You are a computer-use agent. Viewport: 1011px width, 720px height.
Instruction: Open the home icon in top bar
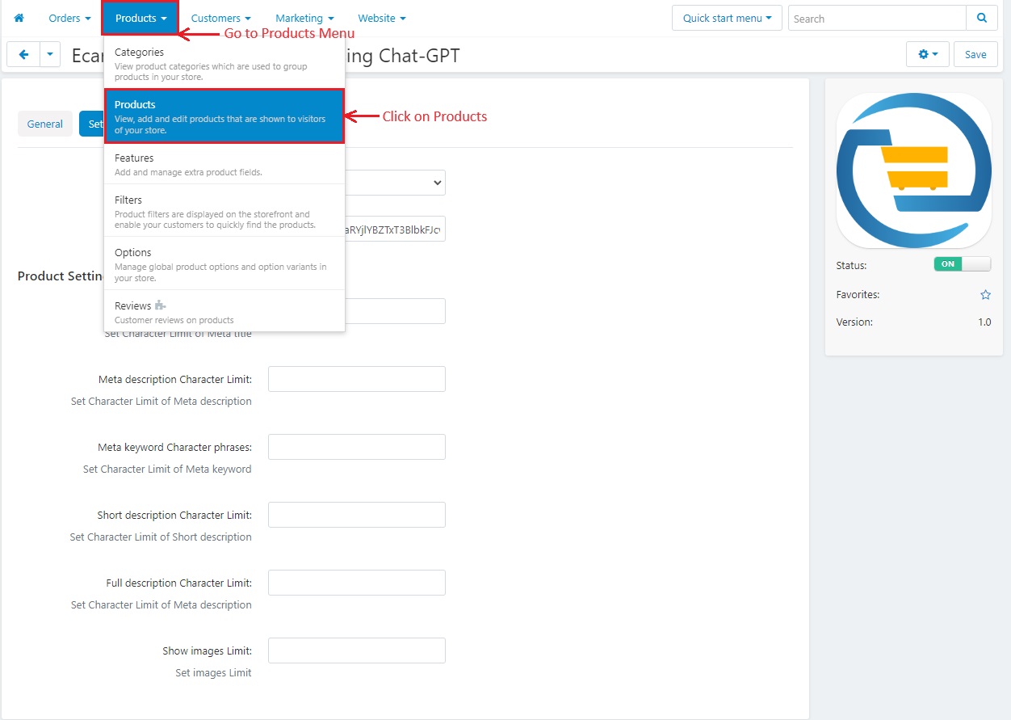(x=19, y=18)
